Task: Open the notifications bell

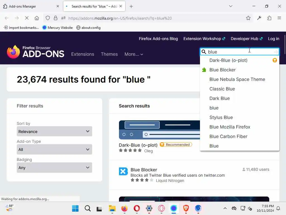Action: click(278, 208)
